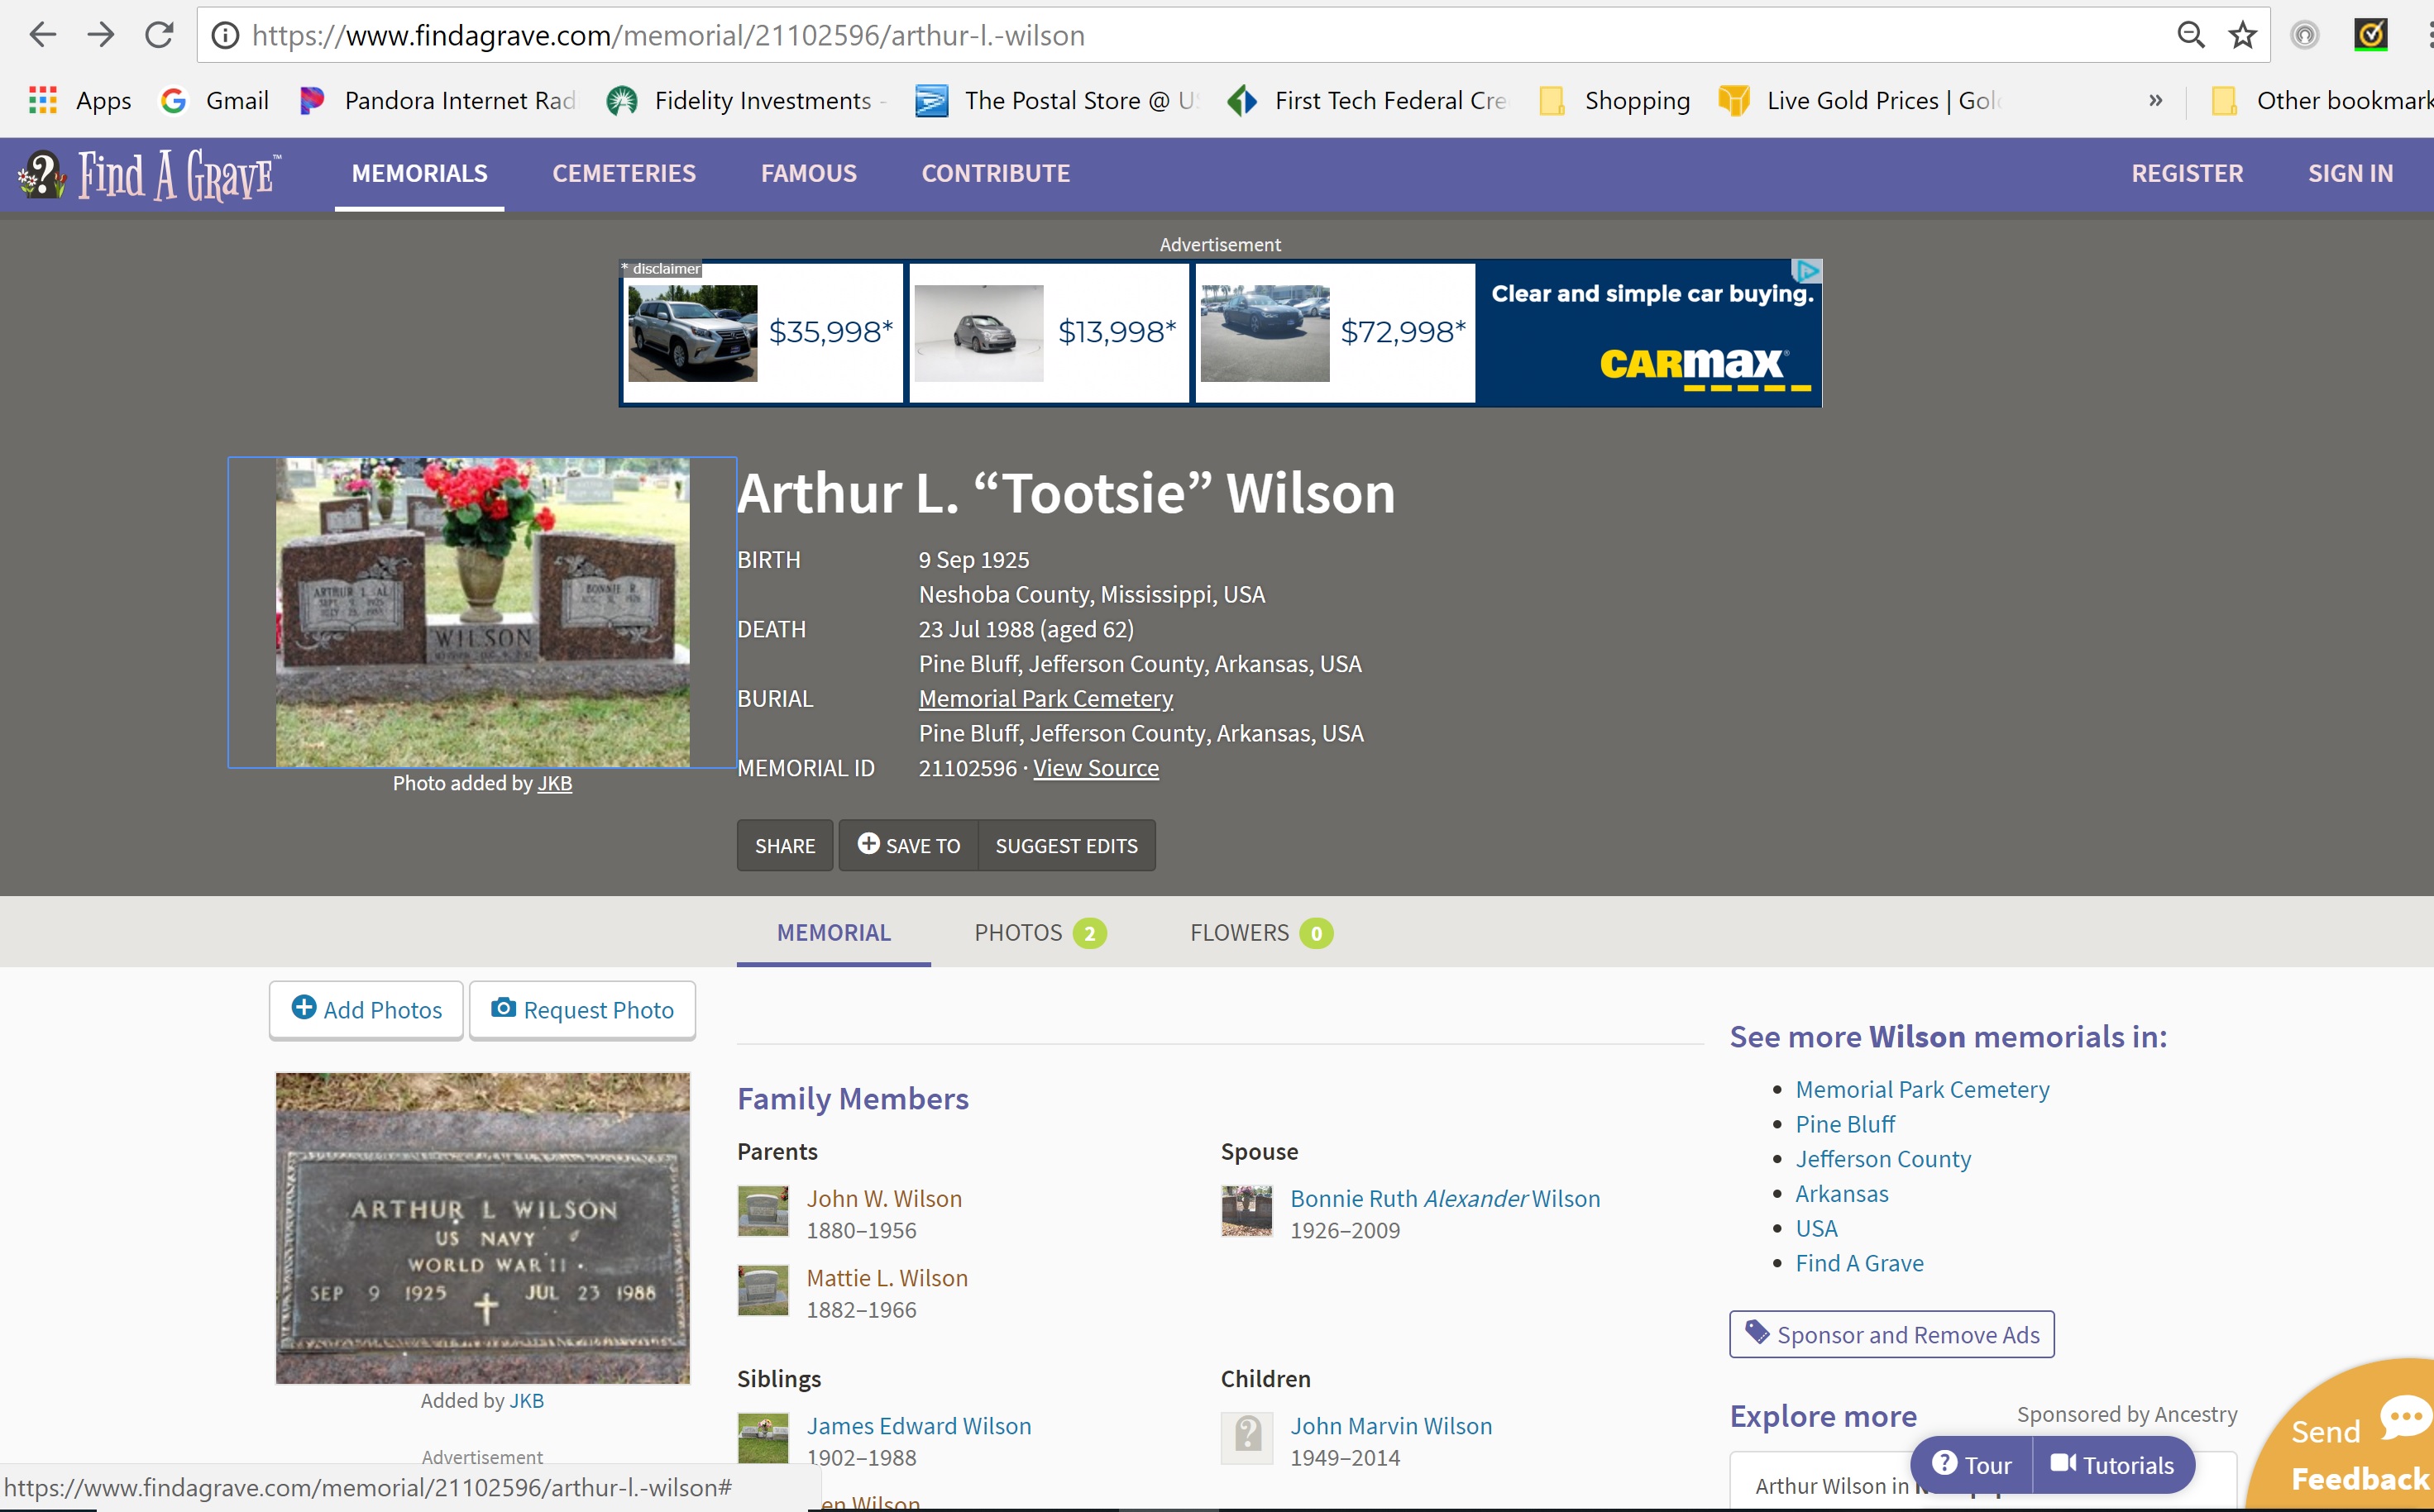Image resolution: width=2434 pixels, height=1512 pixels.
Task: Click JKB link under the marker photo
Action: click(x=526, y=1401)
